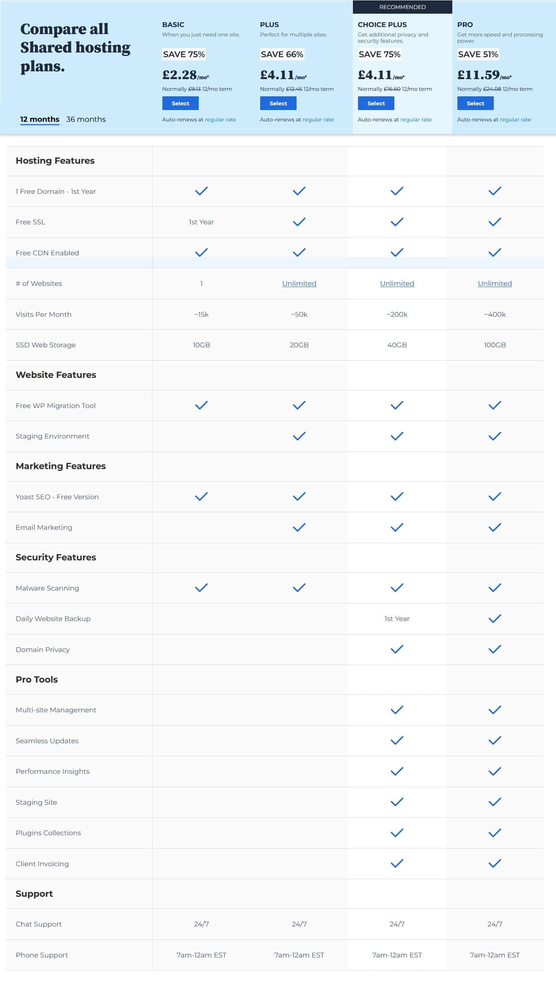
Task: Click the BASIC Free CDN Enabled checkmark
Action: pyautogui.click(x=201, y=252)
